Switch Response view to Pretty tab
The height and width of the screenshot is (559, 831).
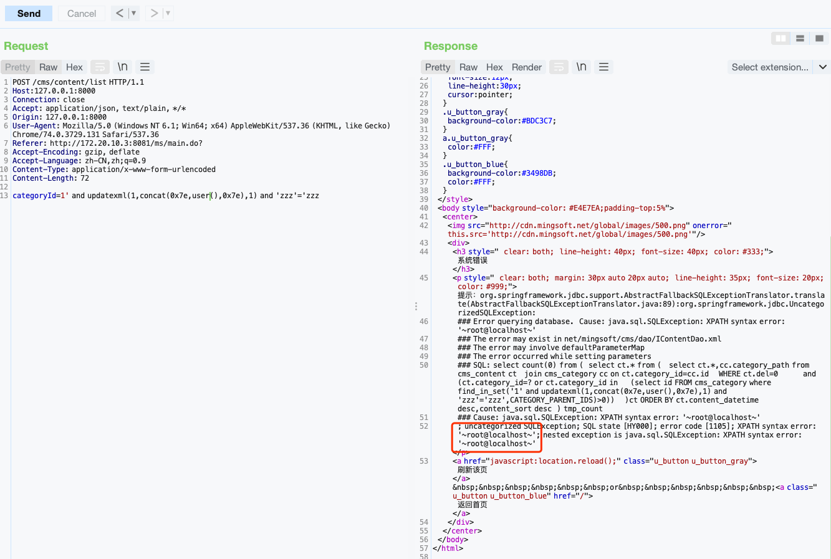tap(438, 67)
